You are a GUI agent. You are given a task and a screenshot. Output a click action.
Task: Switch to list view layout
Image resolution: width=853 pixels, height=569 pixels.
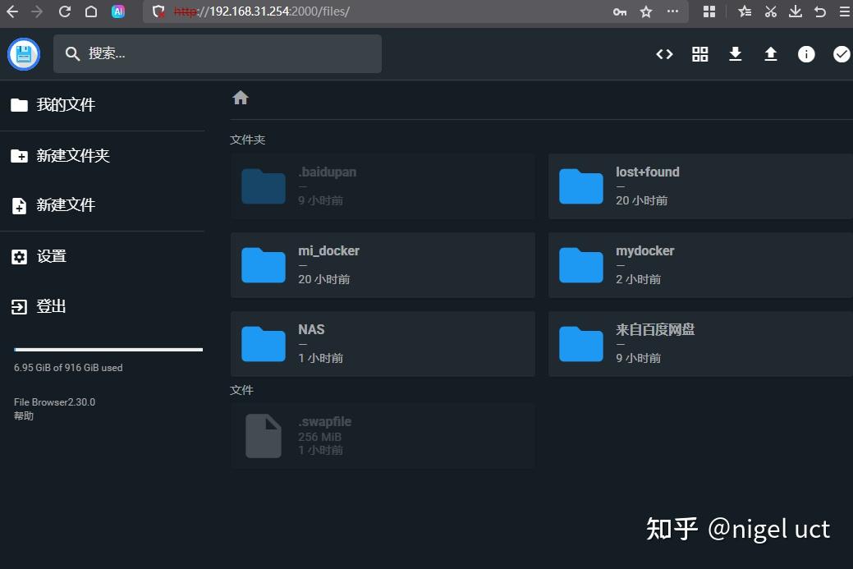[699, 53]
